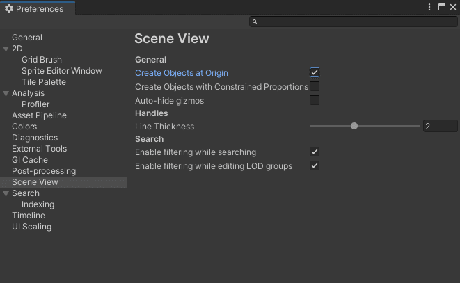Disable filtering while searching checkbox
Image resolution: width=460 pixels, height=283 pixels.
coord(314,152)
